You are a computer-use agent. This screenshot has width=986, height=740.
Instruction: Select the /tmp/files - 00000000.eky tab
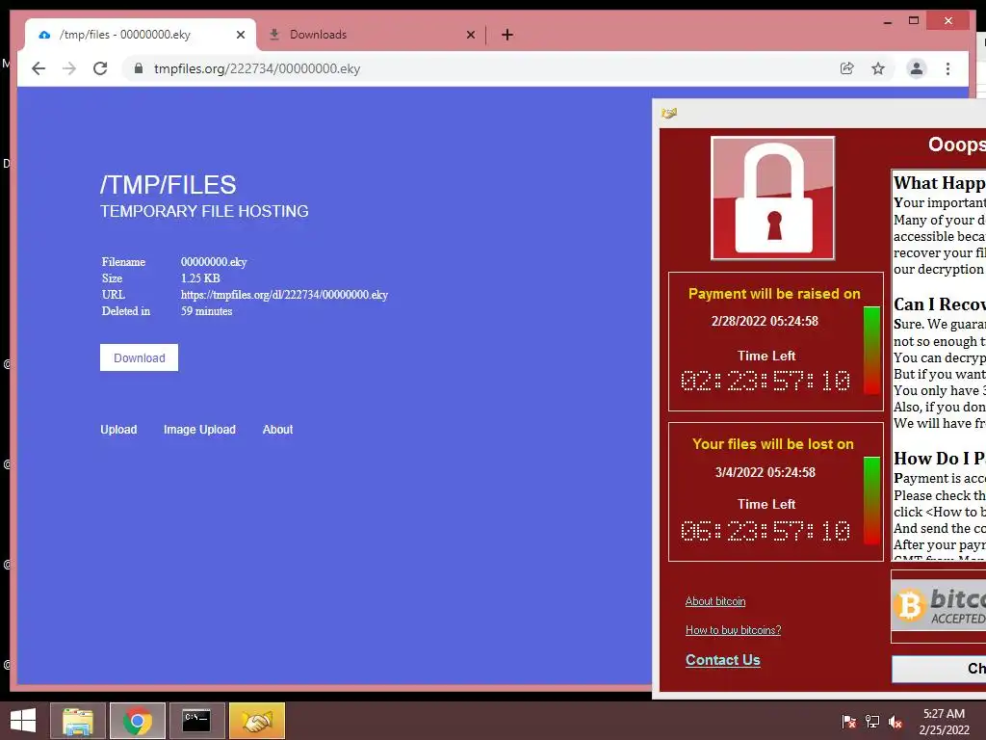pos(141,35)
